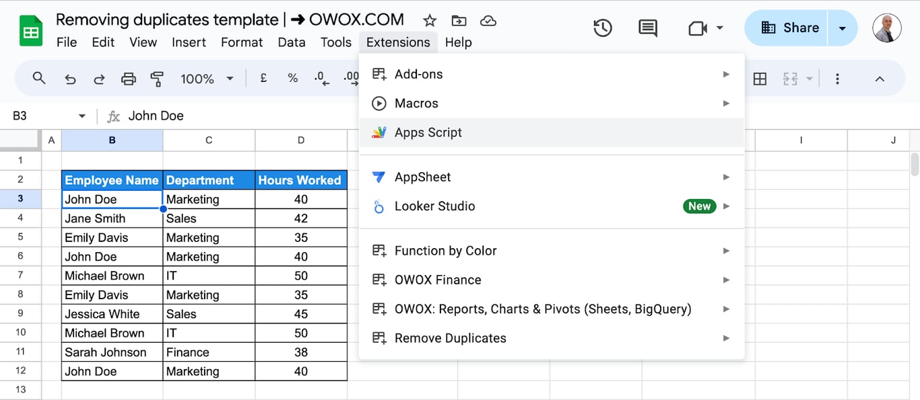Redo the last action
Image resolution: width=920 pixels, height=400 pixels.
[x=99, y=79]
